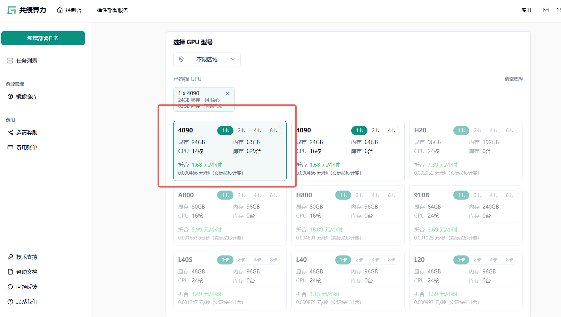Viewport: 561px width, 317px height.
Task: Select 8卡 on the first 4090 card
Action: coord(274,130)
